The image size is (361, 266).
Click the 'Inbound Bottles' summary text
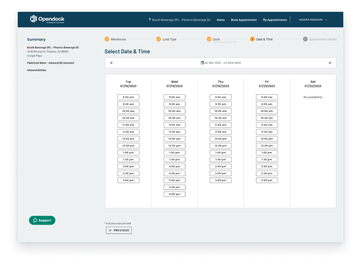[x=36, y=70]
